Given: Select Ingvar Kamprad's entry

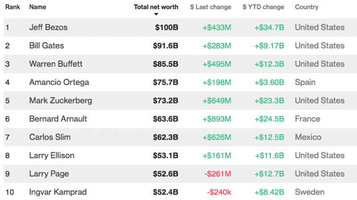Looking at the screenshot, I should click(58, 192).
